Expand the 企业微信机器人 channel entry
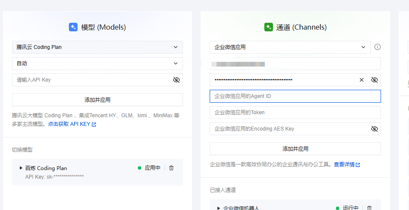 219,208
